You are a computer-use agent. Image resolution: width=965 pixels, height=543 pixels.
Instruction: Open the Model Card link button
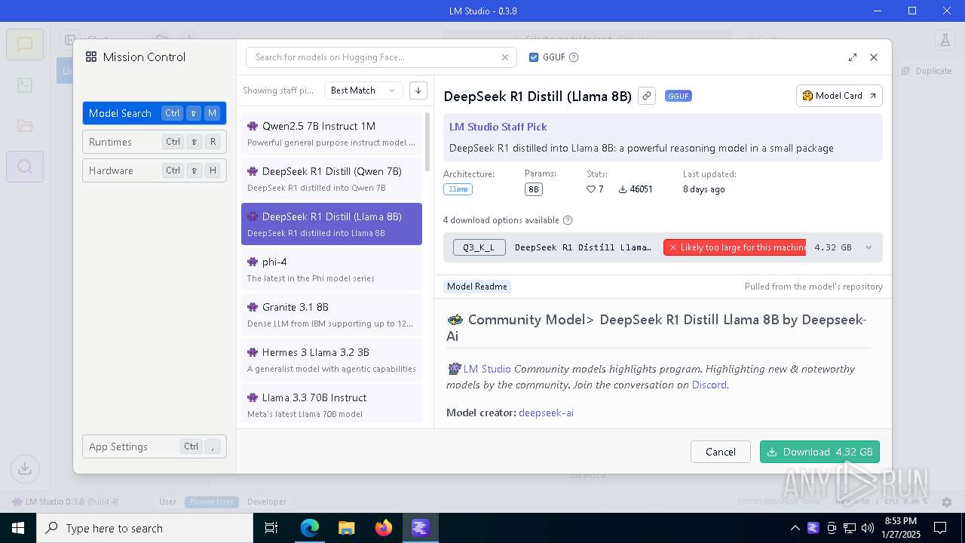coord(839,96)
